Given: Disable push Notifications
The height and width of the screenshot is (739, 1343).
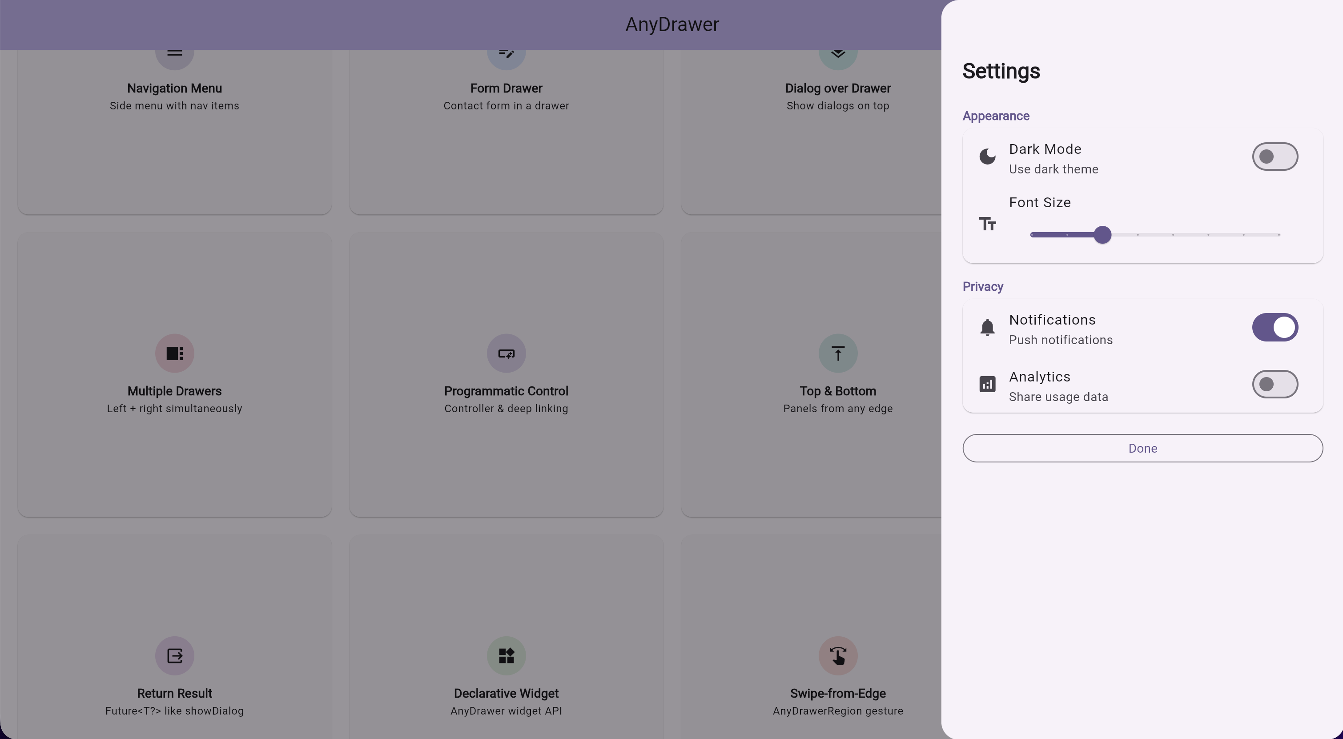Looking at the screenshot, I should click(1275, 327).
